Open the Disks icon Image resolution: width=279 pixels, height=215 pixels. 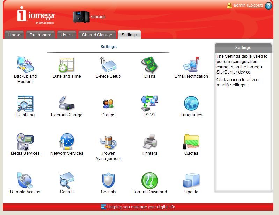[150, 64]
